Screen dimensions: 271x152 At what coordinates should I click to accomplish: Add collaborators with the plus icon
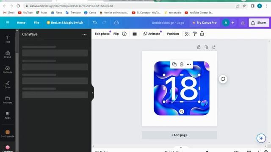pos(232,22)
